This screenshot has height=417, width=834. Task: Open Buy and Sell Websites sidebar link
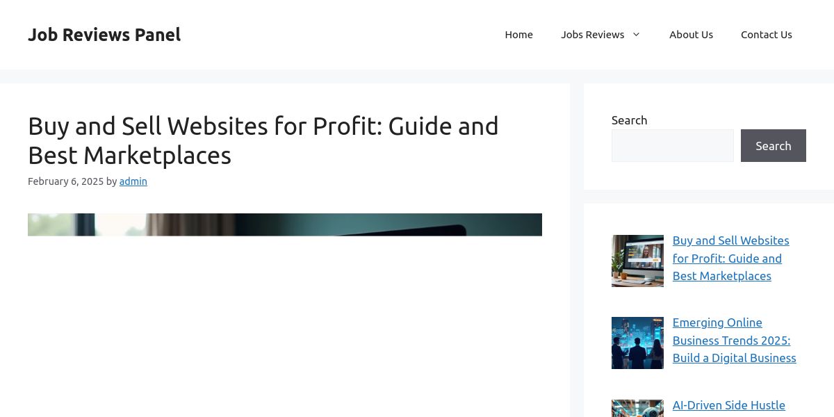click(x=730, y=258)
